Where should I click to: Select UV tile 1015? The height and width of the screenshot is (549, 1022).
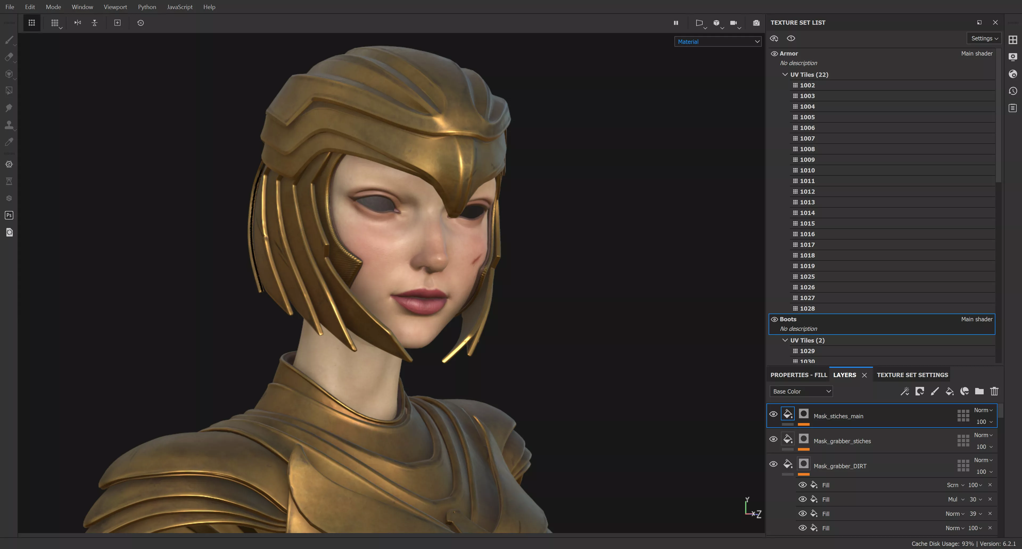(807, 223)
